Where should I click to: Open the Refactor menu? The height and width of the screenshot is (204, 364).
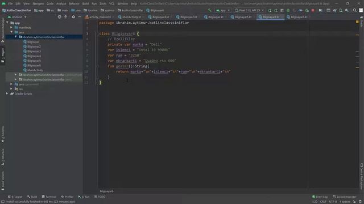pyautogui.click(x=74, y=4)
